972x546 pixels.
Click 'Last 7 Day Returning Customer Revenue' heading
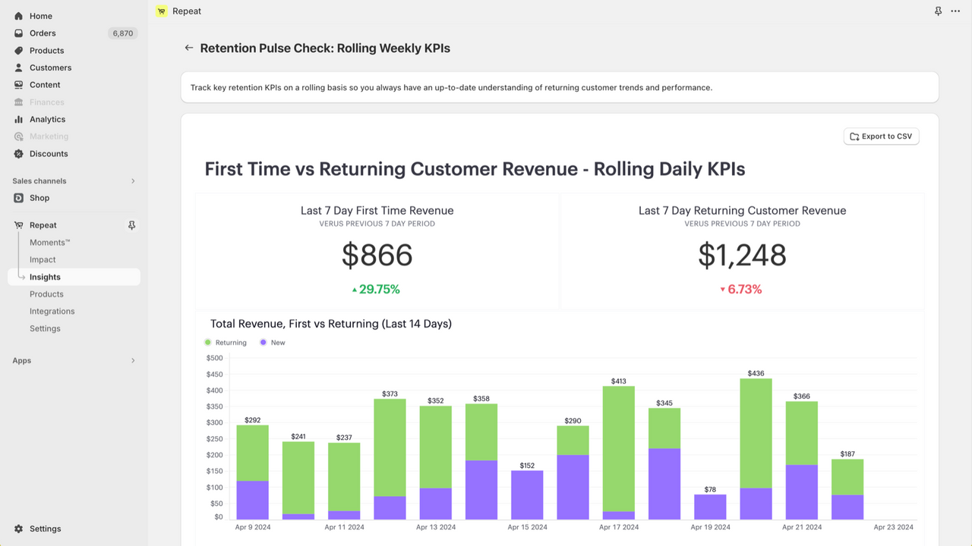coord(742,211)
